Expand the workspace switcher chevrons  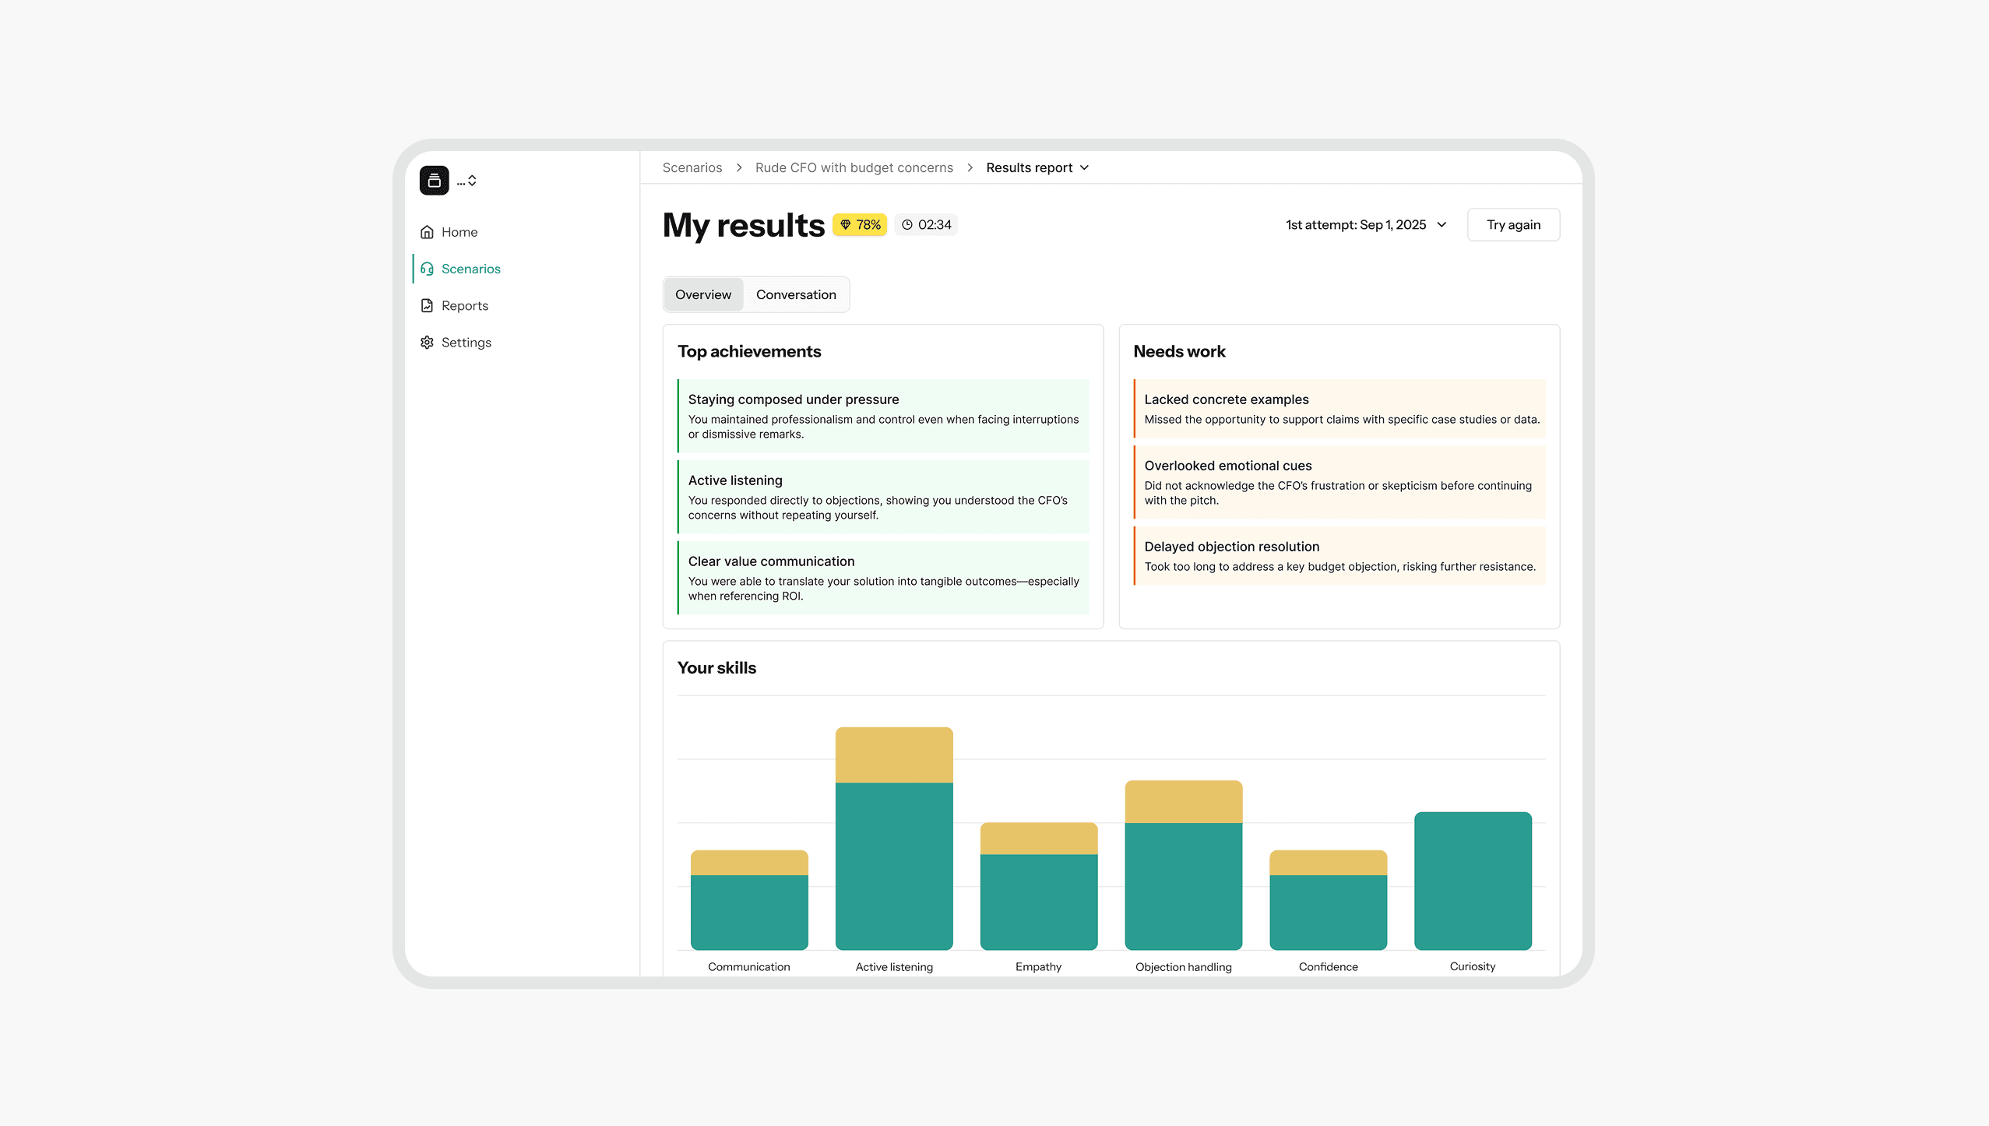click(472, 181)
